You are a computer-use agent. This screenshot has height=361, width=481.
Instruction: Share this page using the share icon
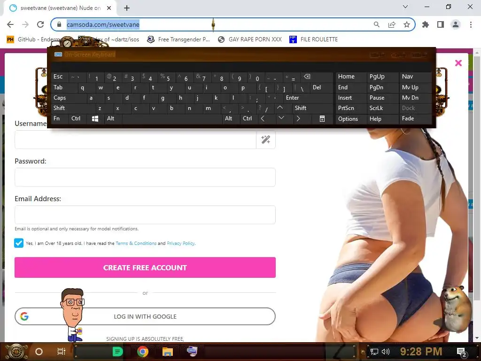coord(392,24)
